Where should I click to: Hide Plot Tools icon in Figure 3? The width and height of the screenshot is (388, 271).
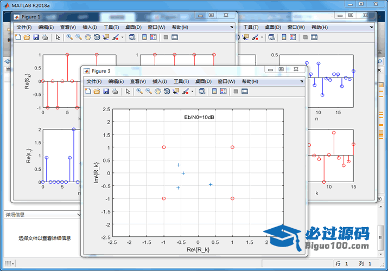[236, 92]
